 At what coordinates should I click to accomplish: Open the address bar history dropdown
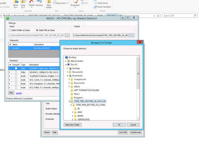155,16
